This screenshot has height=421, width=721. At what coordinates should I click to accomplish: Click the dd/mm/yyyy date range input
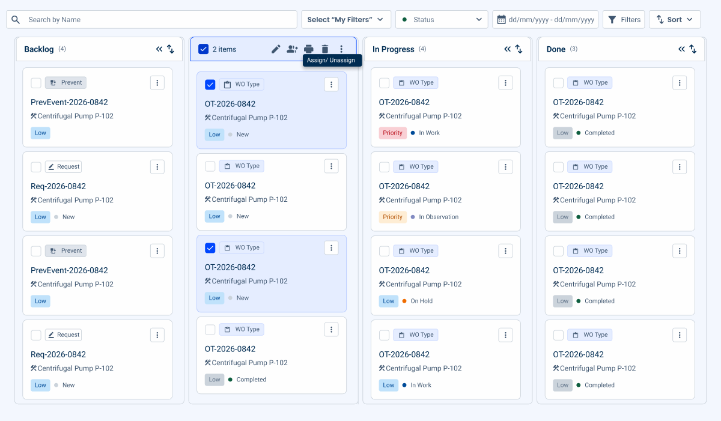[x=546, y=20]
